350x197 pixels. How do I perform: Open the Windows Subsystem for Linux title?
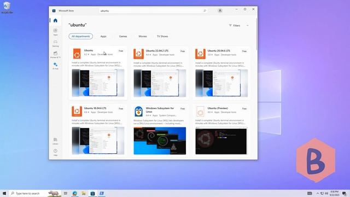coord(160,109)
